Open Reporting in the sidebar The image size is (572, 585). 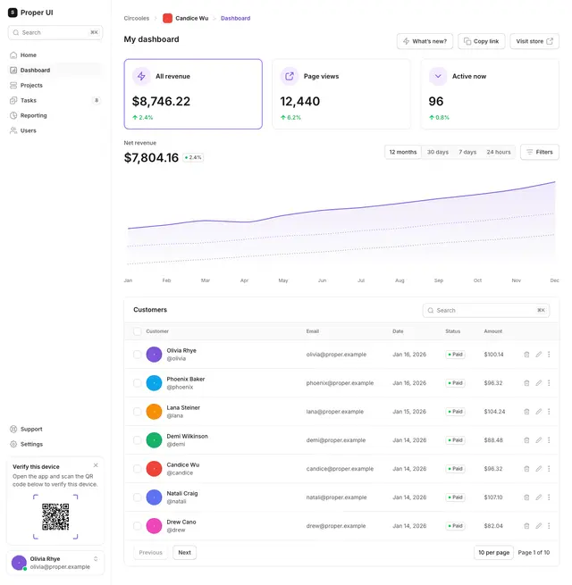pos(55,115)
